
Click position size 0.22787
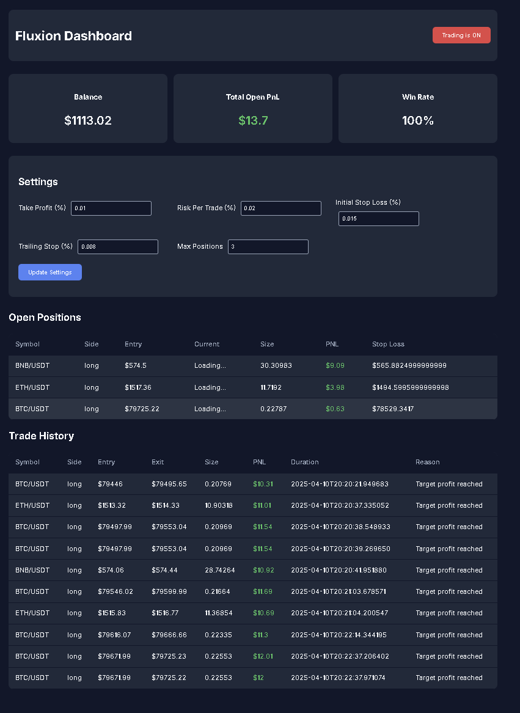[273, 408]
